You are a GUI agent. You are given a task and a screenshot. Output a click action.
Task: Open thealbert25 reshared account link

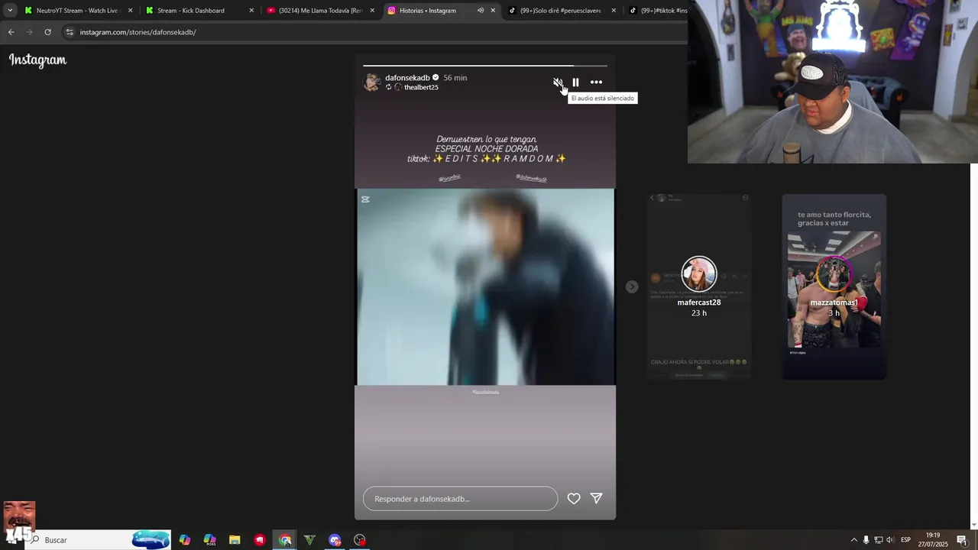click(x=421, y=88)
